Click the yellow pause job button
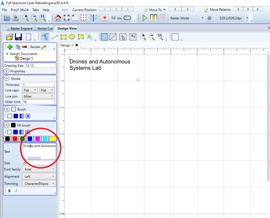The height and width of the screenshot is (218, 270). click(154, 18)
